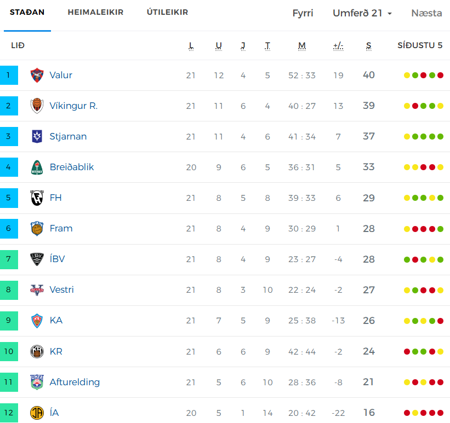
Task: Click the Valur club crest icon
Action: (x=37, y=75)
